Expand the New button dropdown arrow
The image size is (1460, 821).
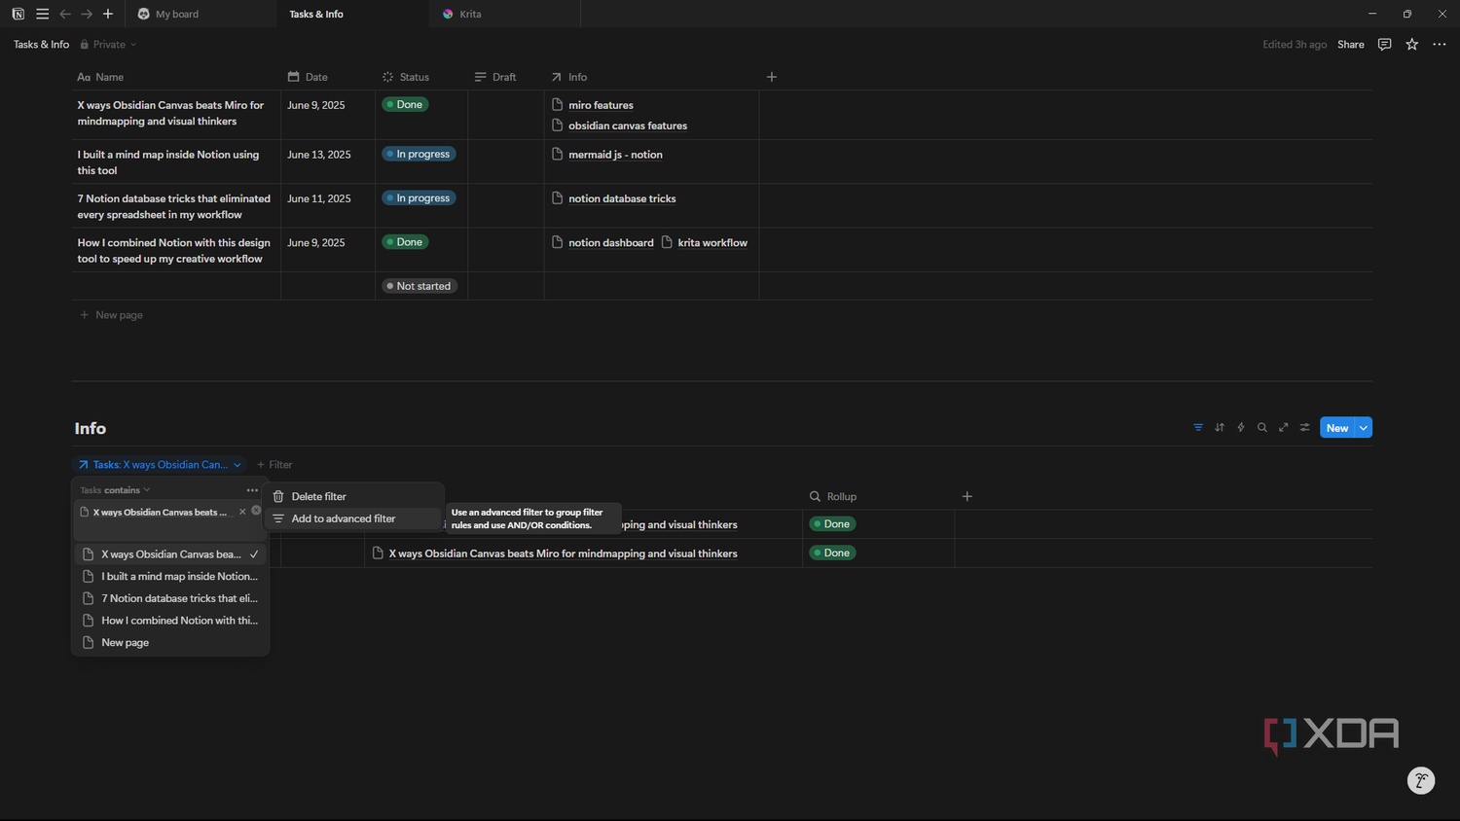click(1364, 428)
